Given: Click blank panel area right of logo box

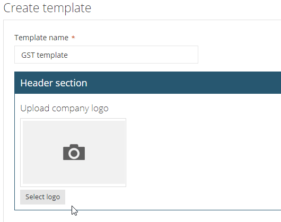Looking at the screenshot, I should (203, 152).
